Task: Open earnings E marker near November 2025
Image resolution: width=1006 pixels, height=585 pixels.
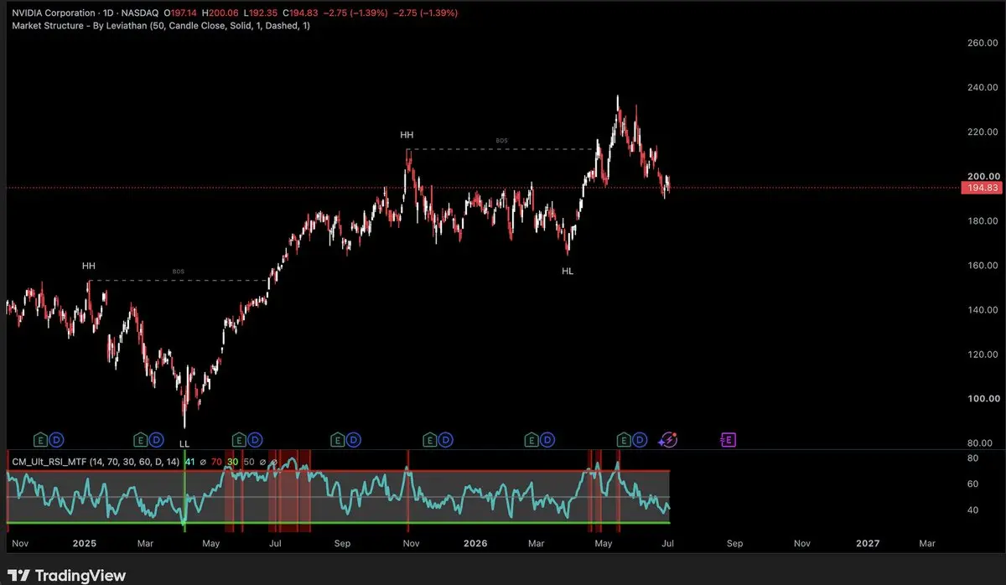Action: tap(431, 438)
